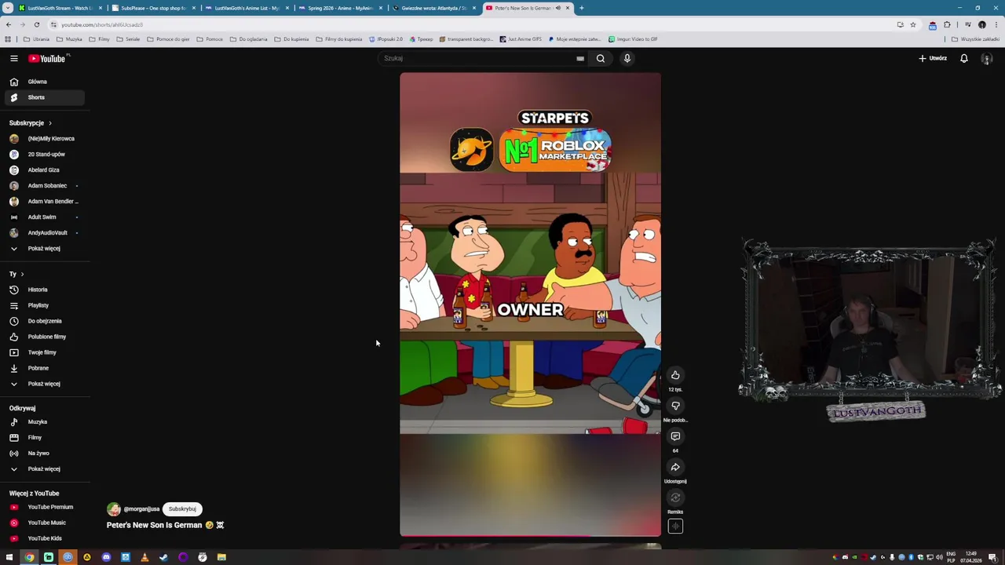This screenshot has width=1005, height=565.
Task: Switch to SubsPlease browser tab
Action: (x=152, y=8)
